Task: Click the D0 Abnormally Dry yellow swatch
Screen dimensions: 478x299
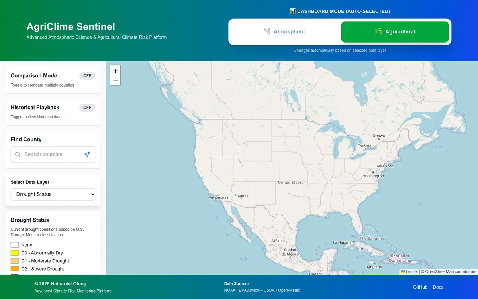Action: (x=15, y=253)
